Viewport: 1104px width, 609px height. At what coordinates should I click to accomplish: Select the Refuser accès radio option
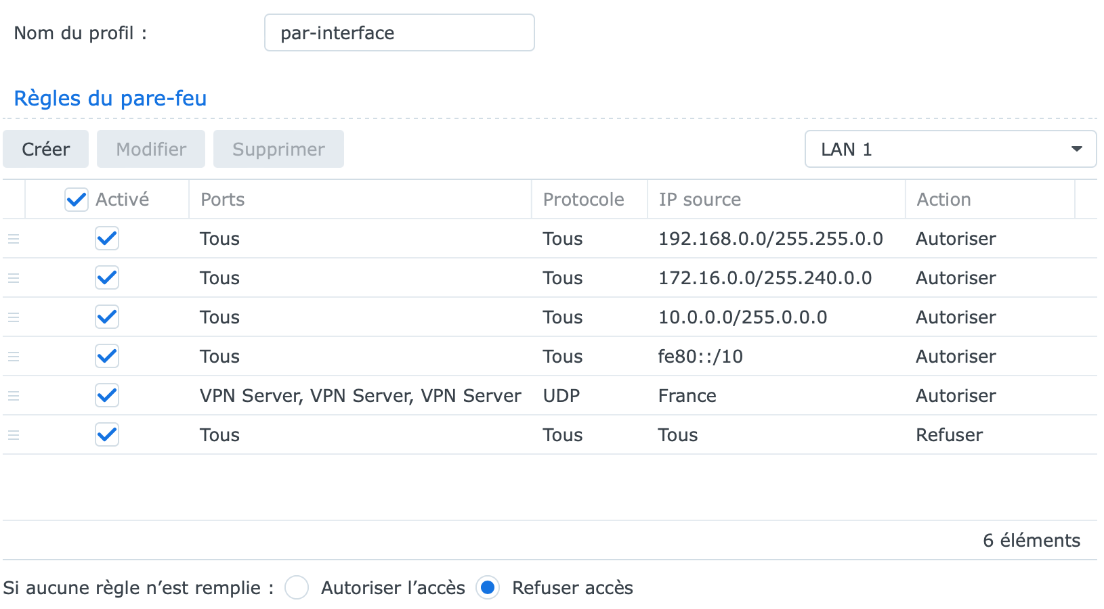pos(488,587)
